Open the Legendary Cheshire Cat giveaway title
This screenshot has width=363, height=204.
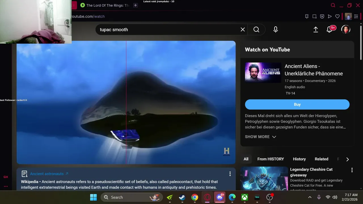(x=311, y=172)
